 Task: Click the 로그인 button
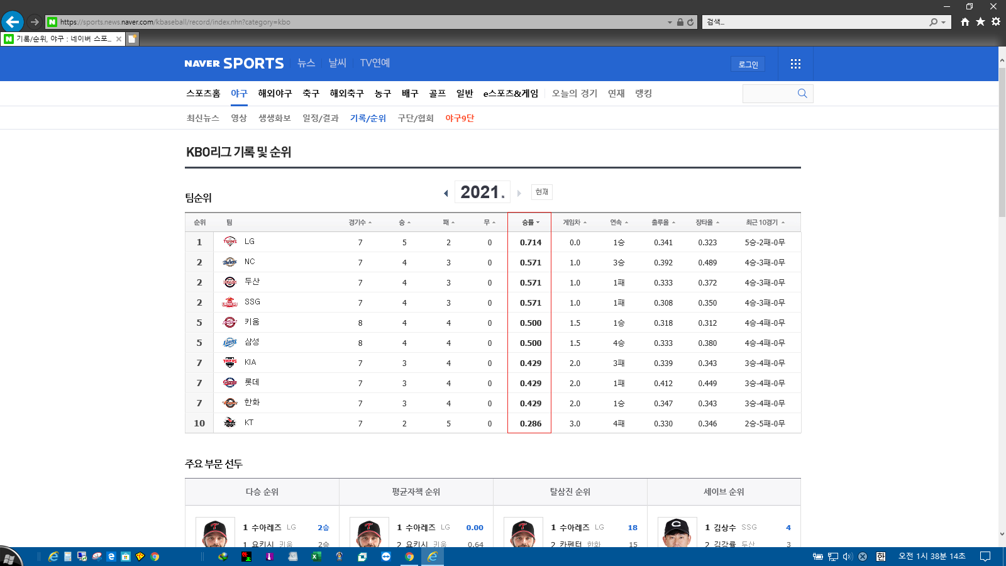(748, 64)
